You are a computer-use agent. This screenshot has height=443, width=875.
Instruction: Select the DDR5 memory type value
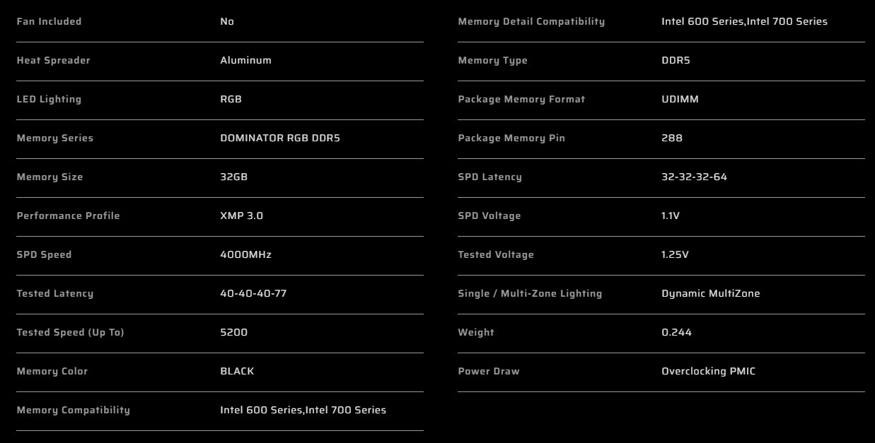click(676, 60)
